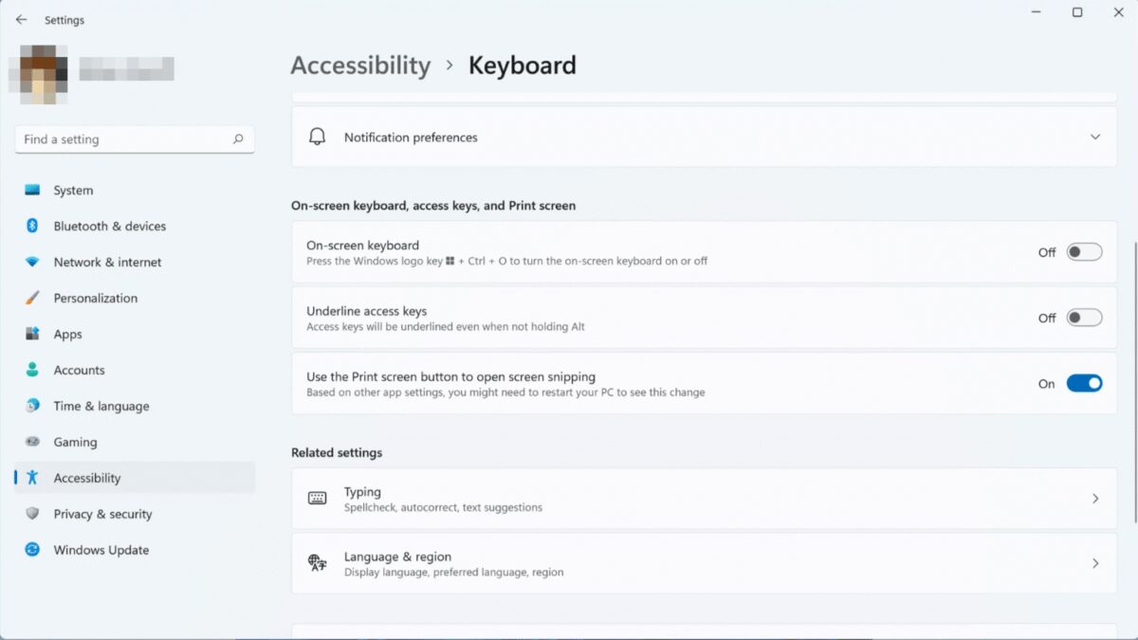The width and height of the screenshot is (1138, 640).
Task: Expand the Notification preferences section
Action: (x=1095, y=137)
